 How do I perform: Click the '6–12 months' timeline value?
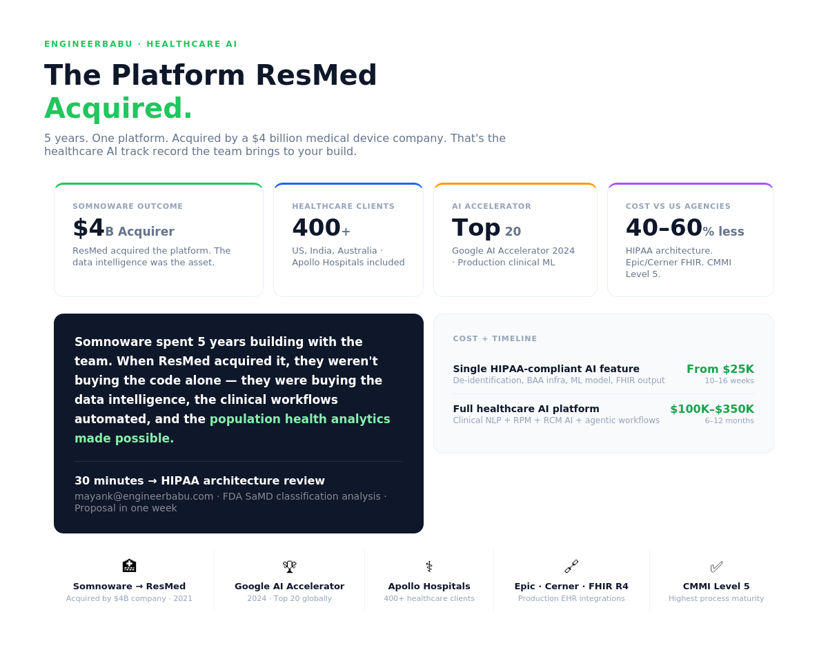729,420
